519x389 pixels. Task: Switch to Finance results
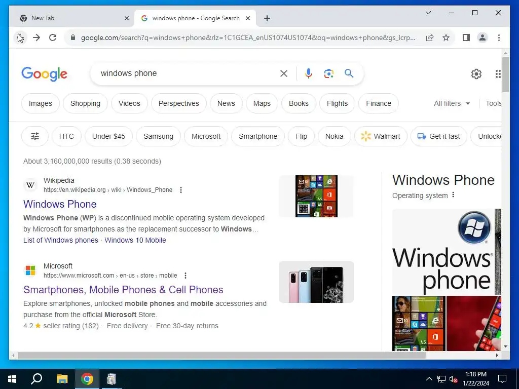tap(379, 103)
